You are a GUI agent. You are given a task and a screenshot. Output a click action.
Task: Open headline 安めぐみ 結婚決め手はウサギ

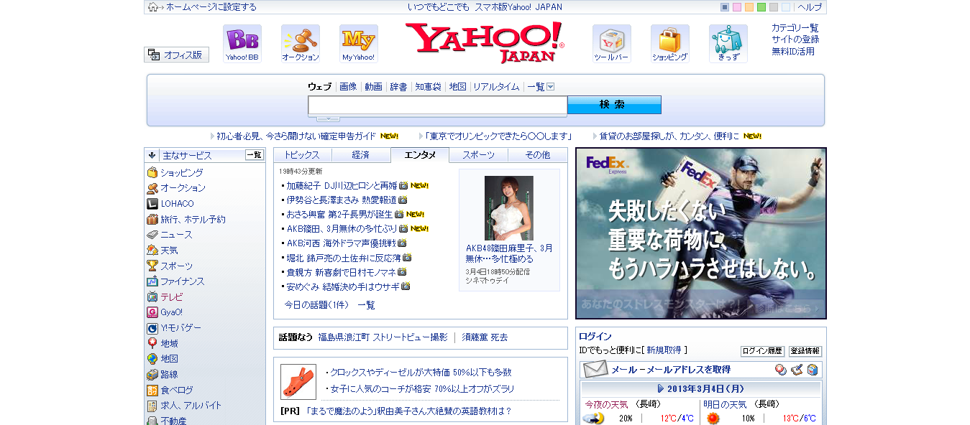(342, 286)
